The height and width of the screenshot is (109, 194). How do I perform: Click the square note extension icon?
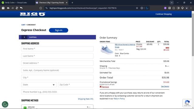[169, 8]
